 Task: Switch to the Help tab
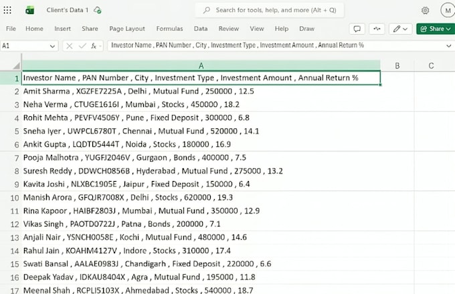pyautogui.click(x=282, y=29)
